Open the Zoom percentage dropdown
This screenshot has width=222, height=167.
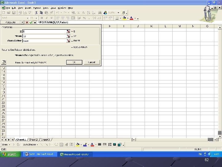click(118, 13)
